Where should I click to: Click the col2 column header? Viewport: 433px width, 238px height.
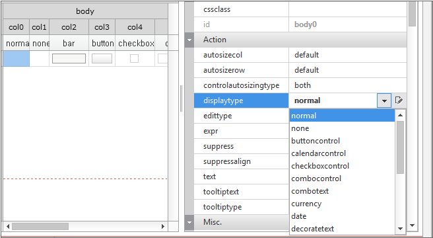click(69, 27)
